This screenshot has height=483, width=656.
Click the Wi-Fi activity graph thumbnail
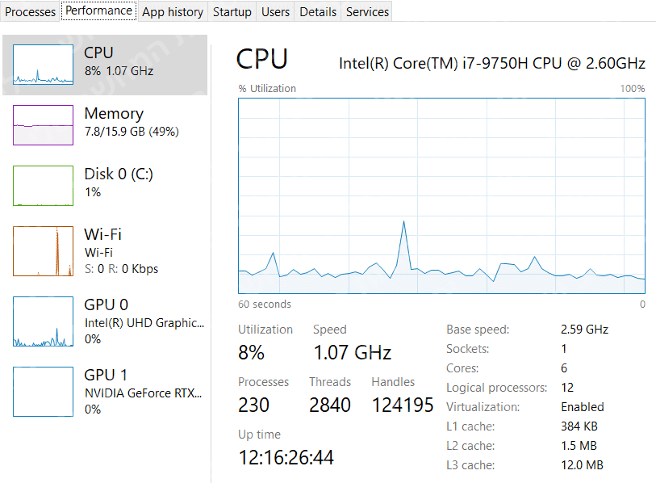(x=43, y=251)
